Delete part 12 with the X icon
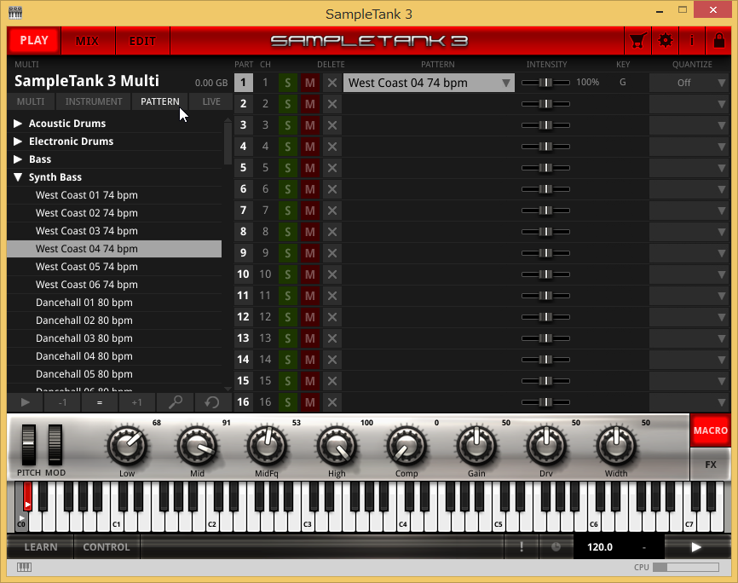Viewport: 738px width, 583px height. tap(332, 317)
